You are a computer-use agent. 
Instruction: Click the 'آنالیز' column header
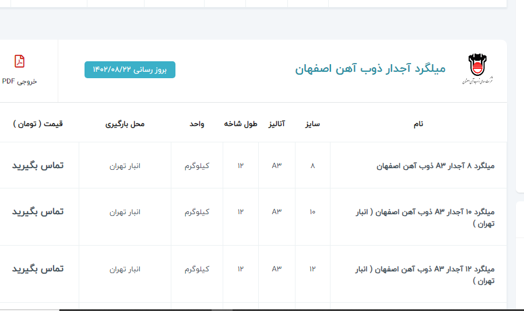[x=276, y=124]
